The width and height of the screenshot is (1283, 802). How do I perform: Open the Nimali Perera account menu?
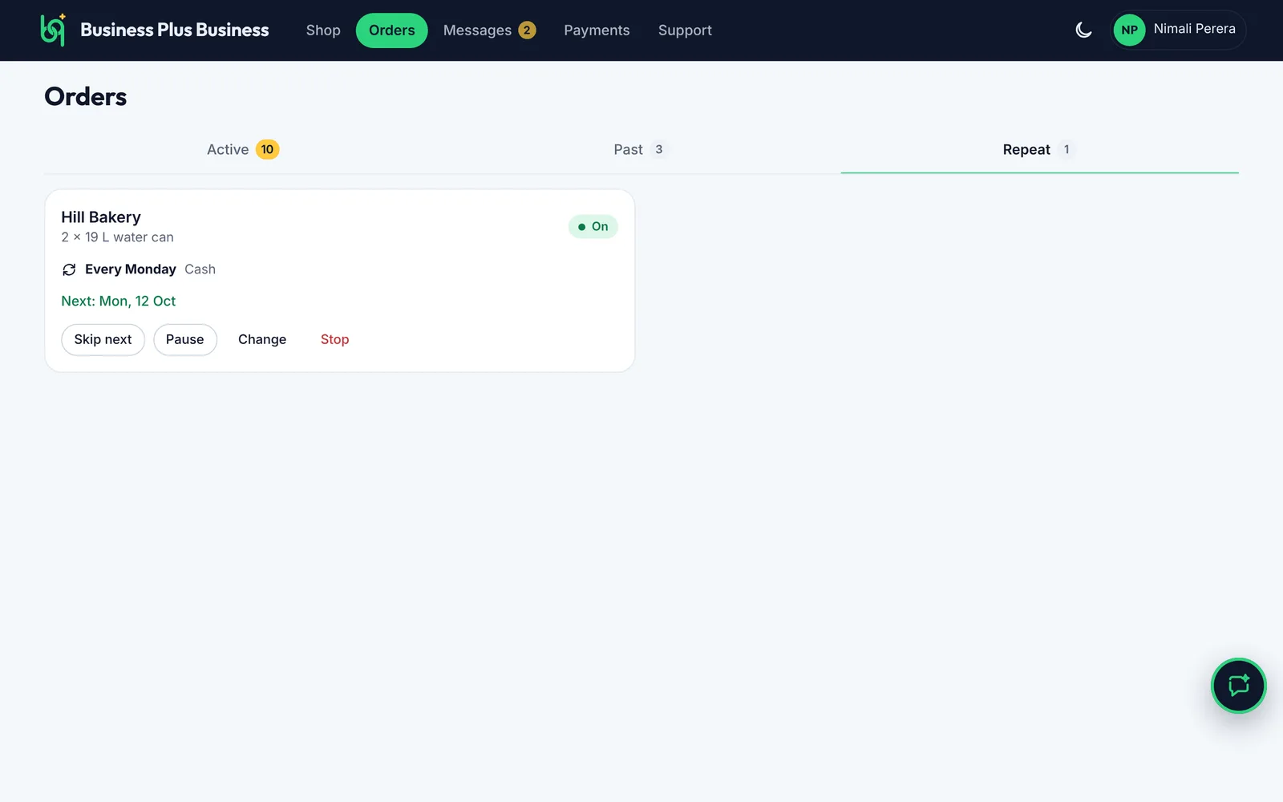1178,30
